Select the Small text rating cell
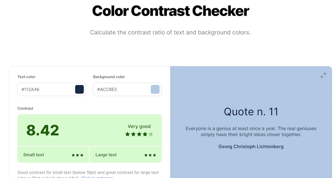336x178 pixels. click(x=53, y=154)
